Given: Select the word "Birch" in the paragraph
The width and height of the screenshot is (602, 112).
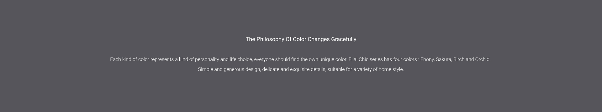Looking at the screenshot, I should click(x=459, y=59).
